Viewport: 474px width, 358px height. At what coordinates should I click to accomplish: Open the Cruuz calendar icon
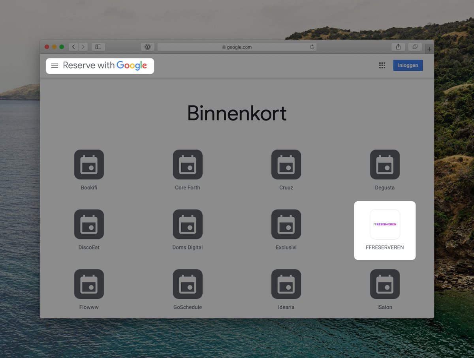pyautogui.click(x=286, y=165)
